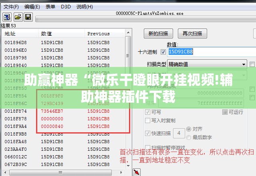
Task: Open the 文件(F) menu
Action: (x=11, y=7)
